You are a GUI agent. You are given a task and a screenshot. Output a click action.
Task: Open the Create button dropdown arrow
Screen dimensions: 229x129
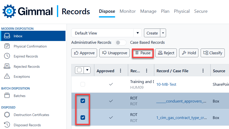[x=163, y=33]
